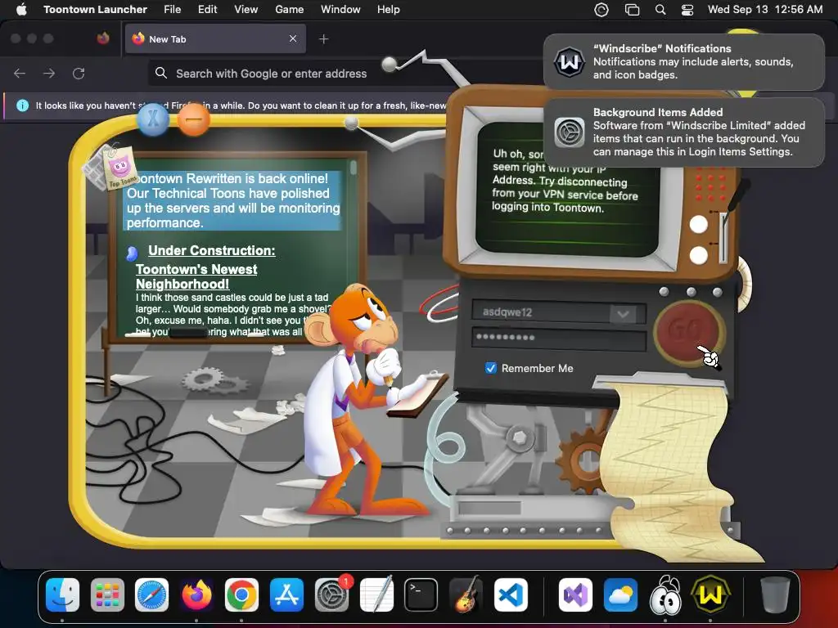Open the Background Items Added notification
838x628 pixels.
(684, 132)
